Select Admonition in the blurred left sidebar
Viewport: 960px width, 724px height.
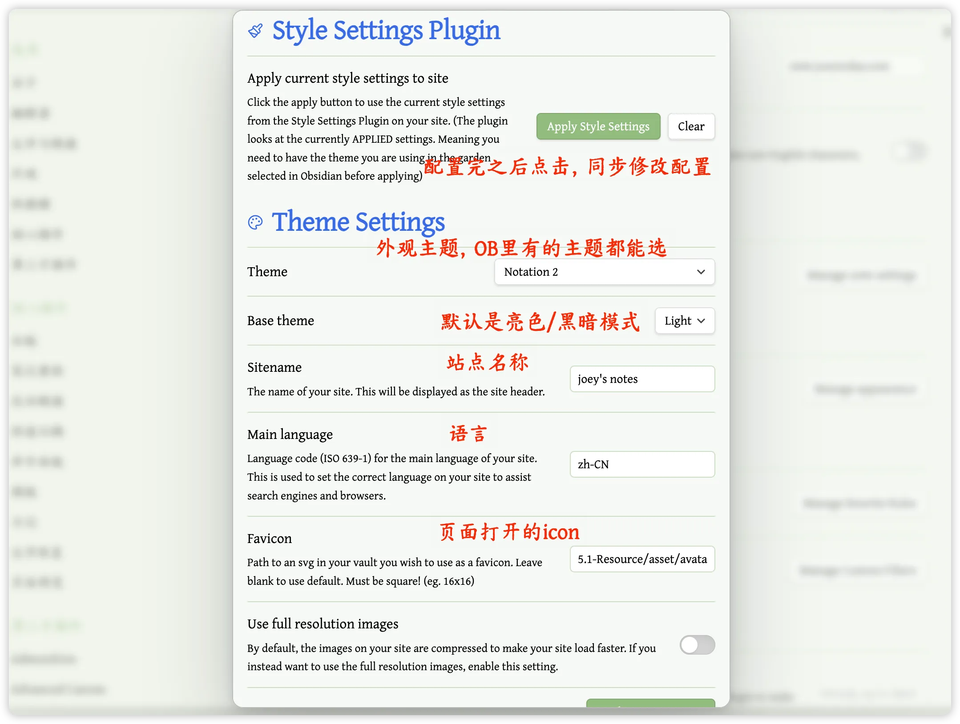44,659
